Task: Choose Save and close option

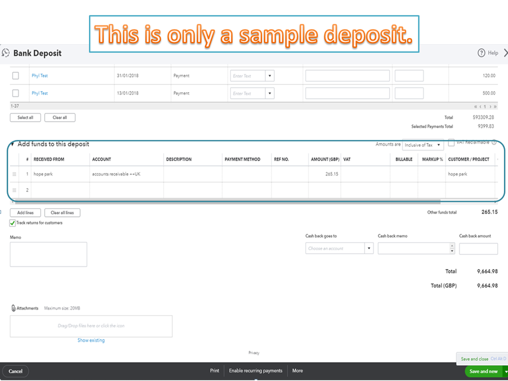Action: [x=474, y=359]
